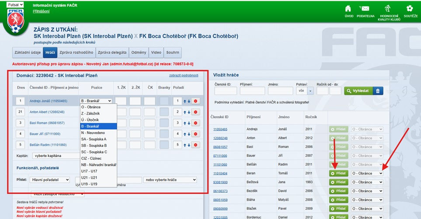Click the Příjmení search field
This screenshot has width=421, height=219.
point(252,91)
